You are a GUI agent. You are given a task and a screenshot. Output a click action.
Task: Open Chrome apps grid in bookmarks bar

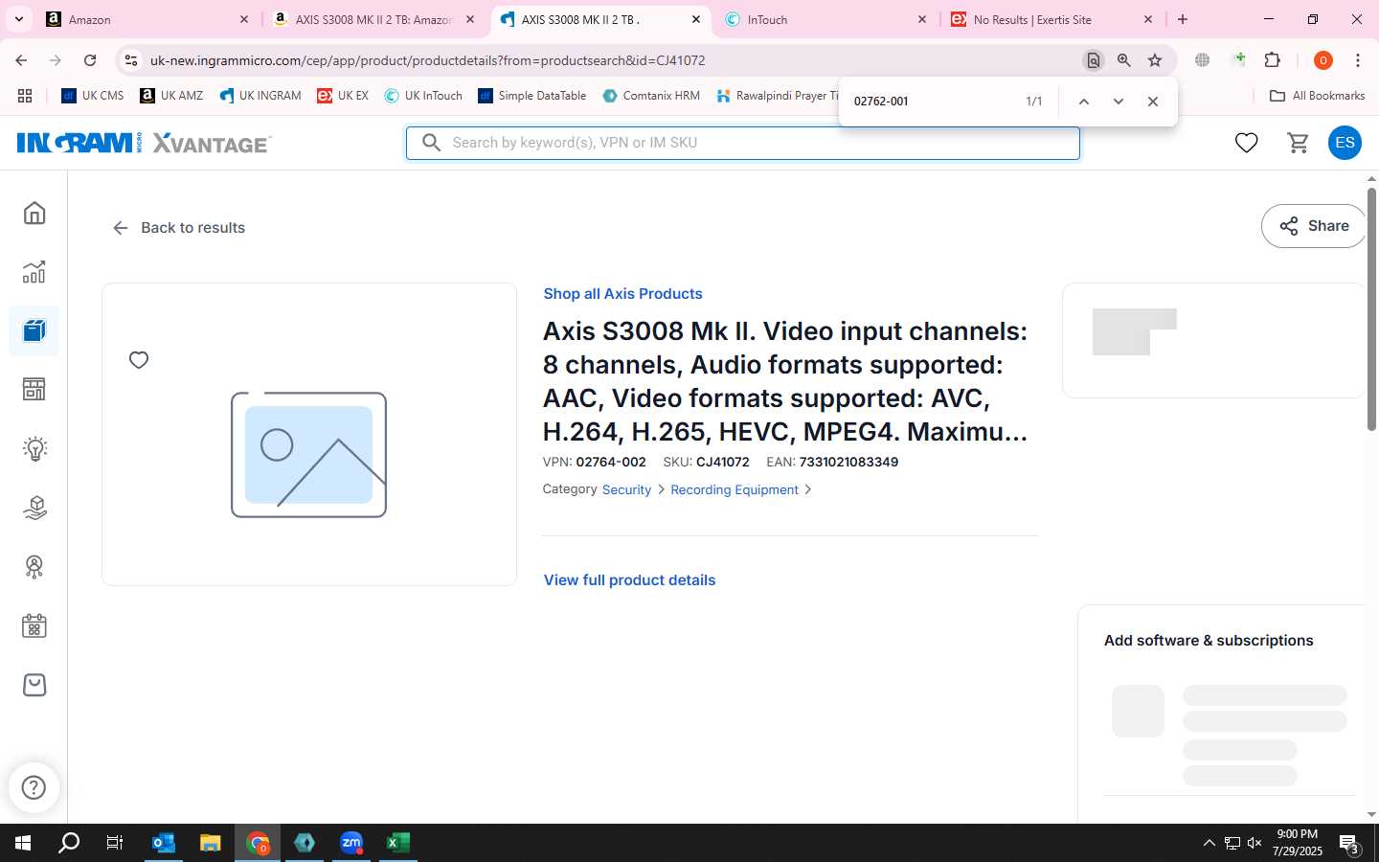point(25,96)
